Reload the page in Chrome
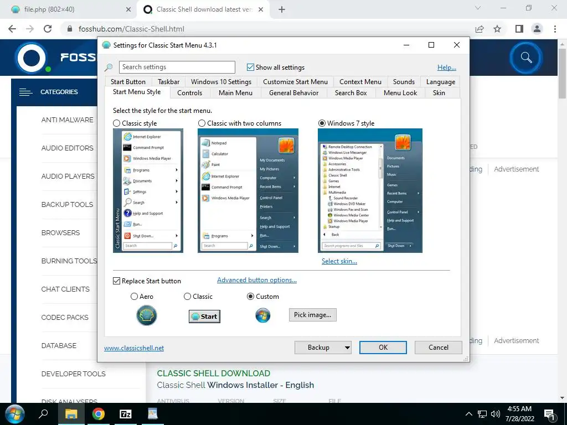 48,29
